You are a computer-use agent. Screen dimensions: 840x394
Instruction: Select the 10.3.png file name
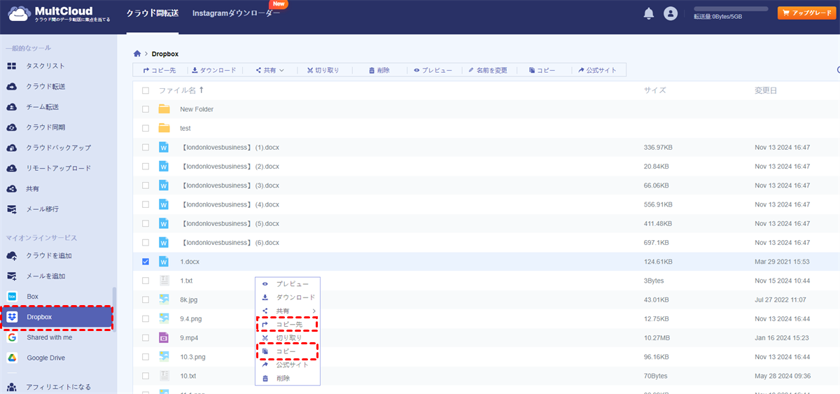point(193,357)
